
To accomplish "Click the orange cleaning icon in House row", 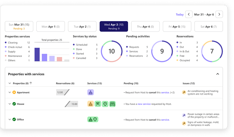I will 90,104.
